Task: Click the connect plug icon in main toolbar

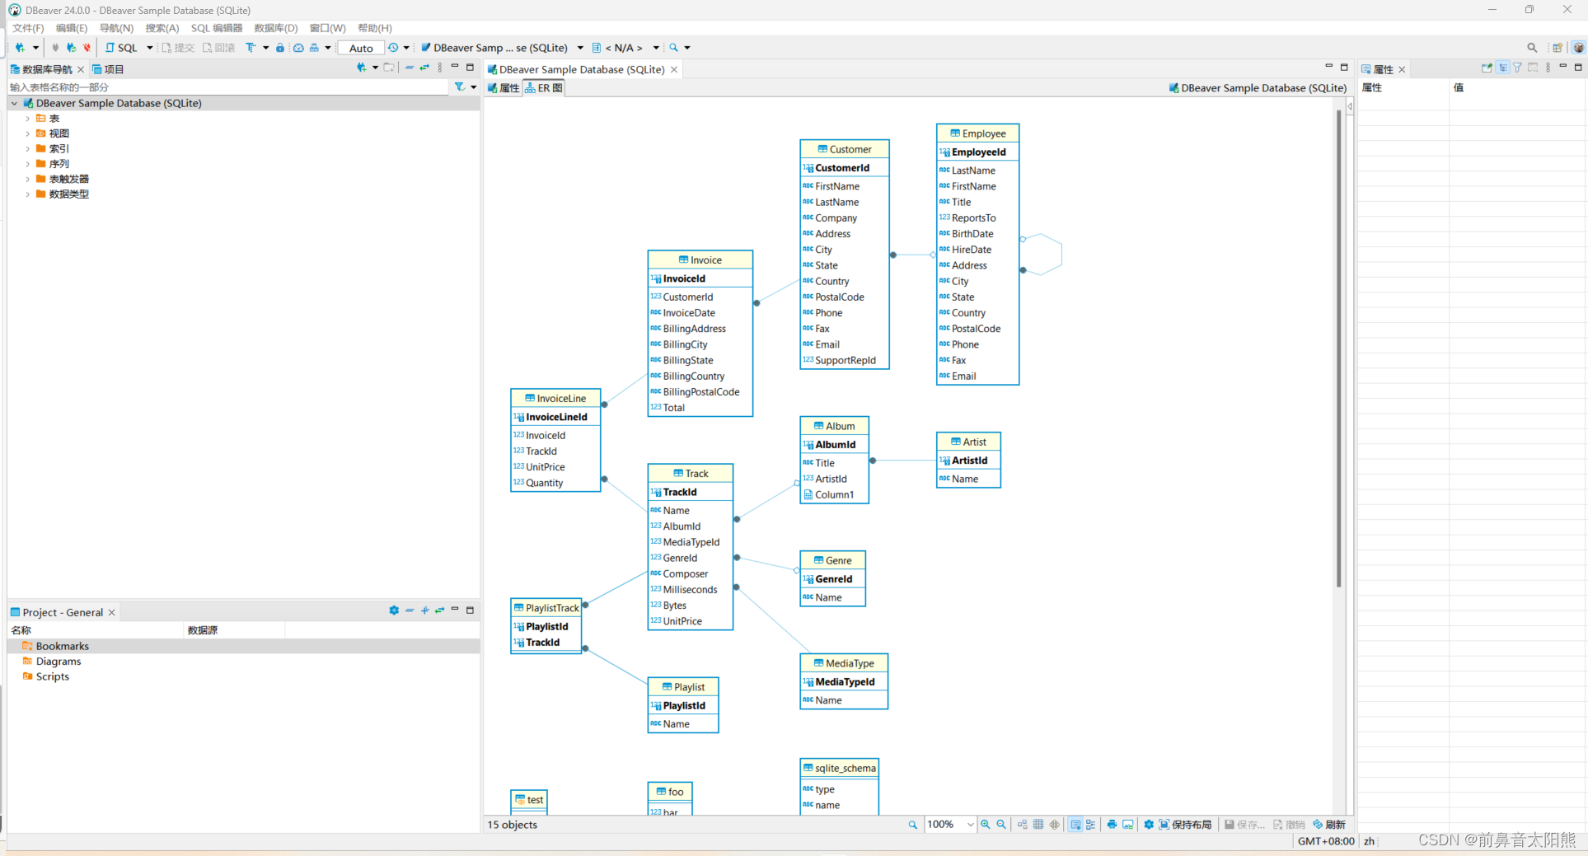Action: (55, 48)
